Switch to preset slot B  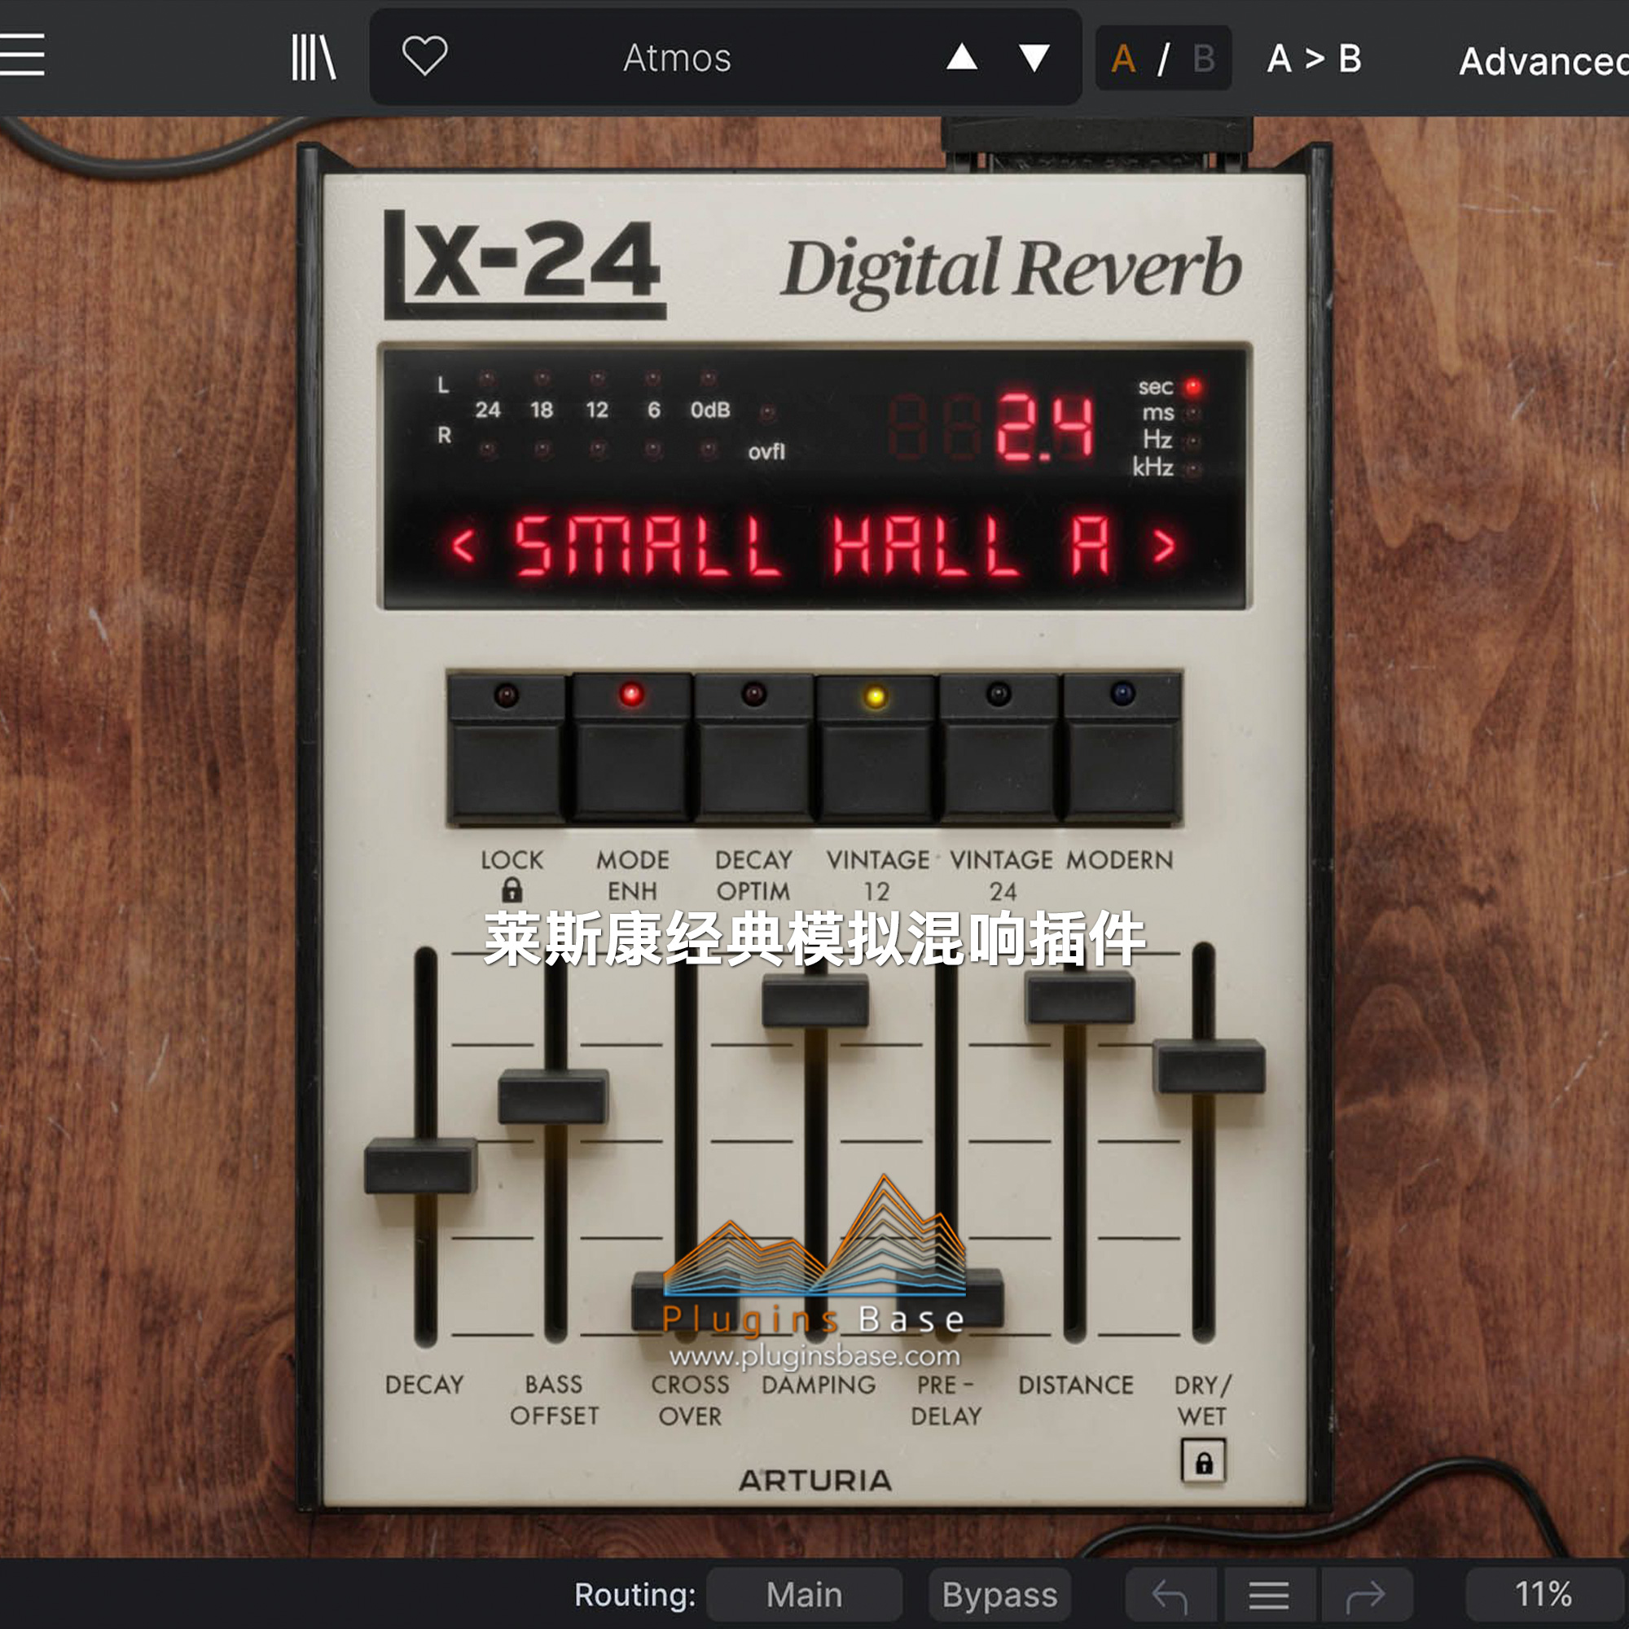click(1203, 58)
